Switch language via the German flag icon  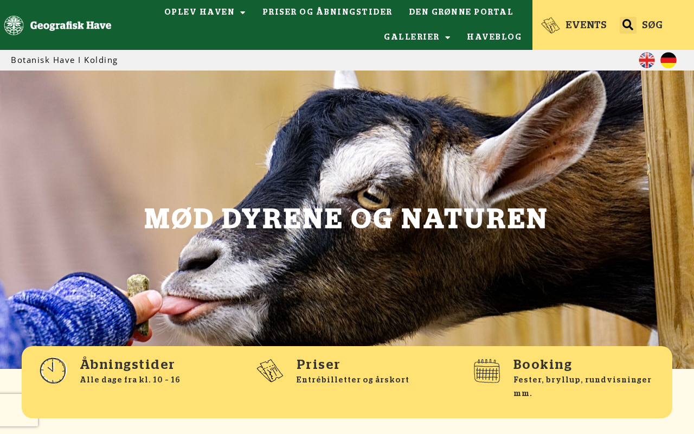coord(669,60)
